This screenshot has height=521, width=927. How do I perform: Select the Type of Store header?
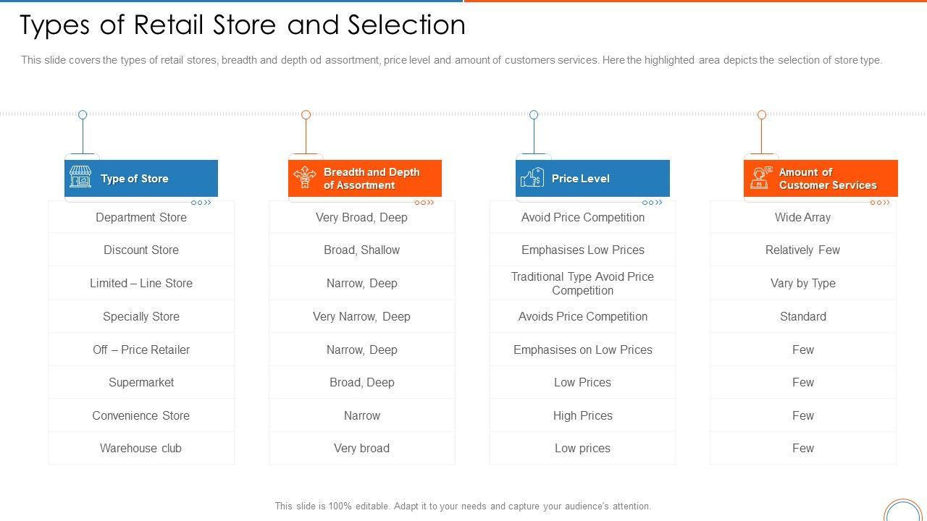click(135, 179)
